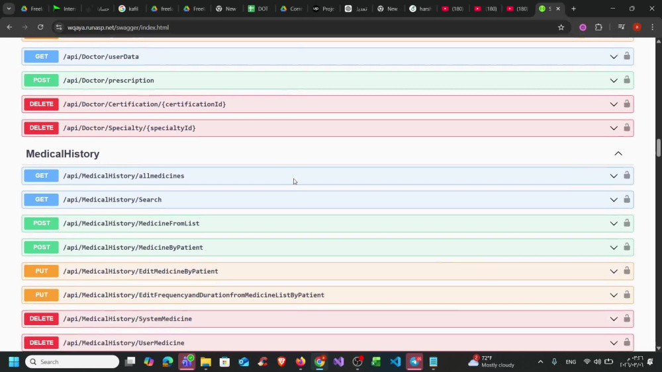Expand POST /api/Doctor/prescription chevron
Screen dimensions: 662x372
614,81
